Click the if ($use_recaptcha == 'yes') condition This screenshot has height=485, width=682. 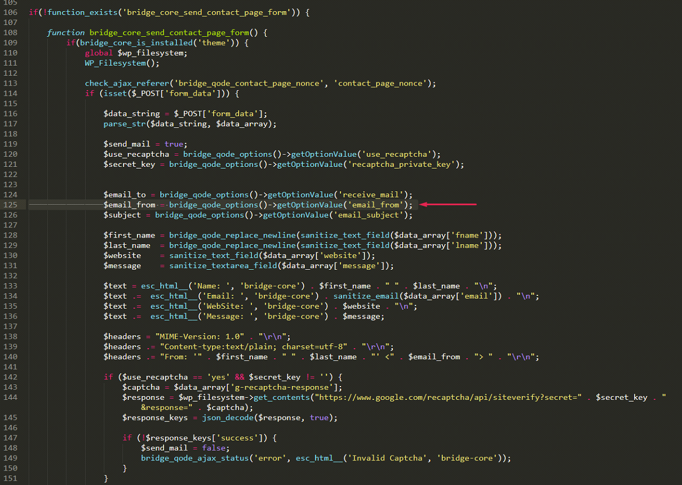(223, 377)
